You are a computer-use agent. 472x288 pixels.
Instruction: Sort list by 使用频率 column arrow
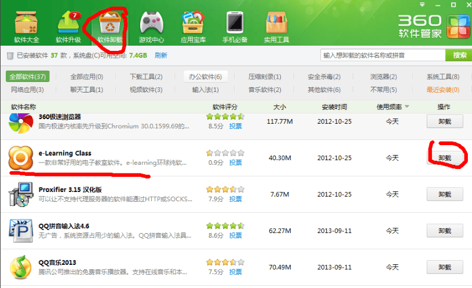click(407, 106)
